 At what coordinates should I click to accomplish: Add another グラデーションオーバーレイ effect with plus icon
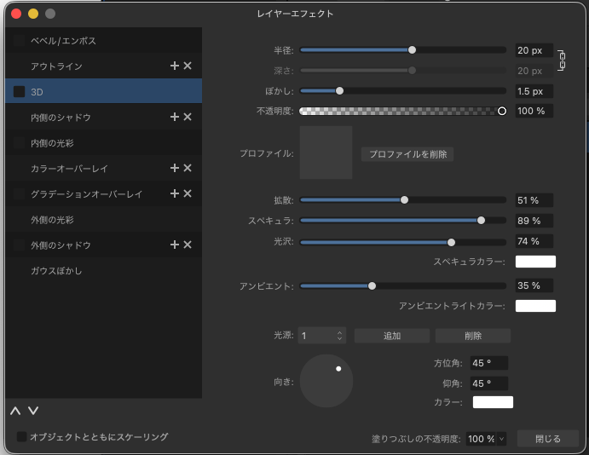(174, 193)
